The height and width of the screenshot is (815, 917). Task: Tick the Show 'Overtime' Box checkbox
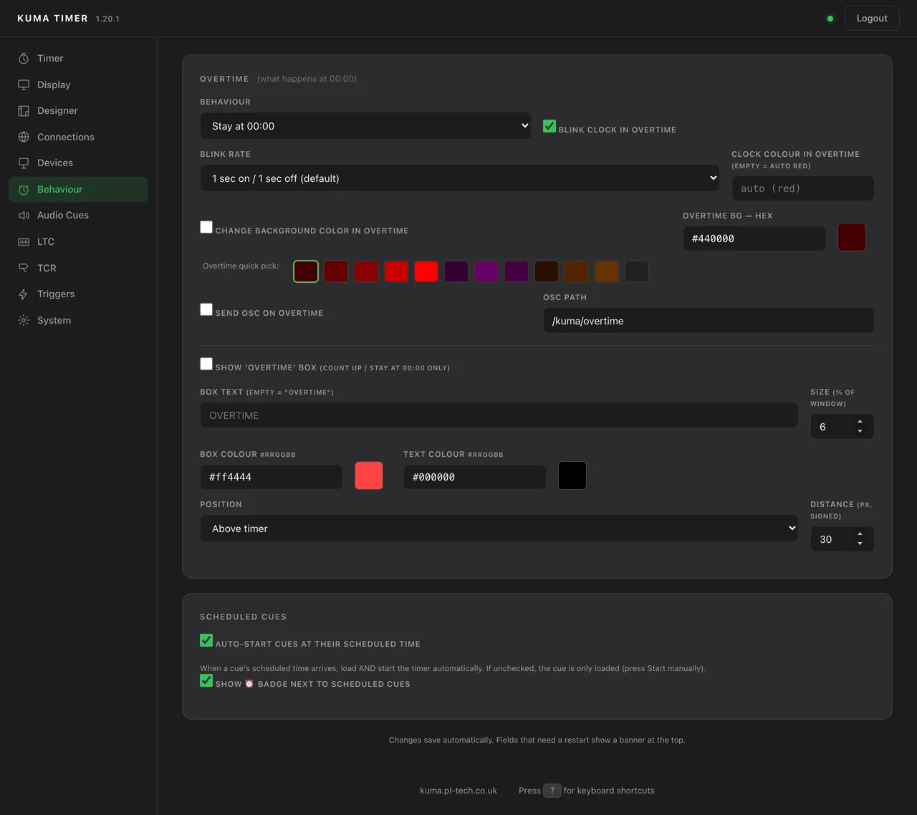coord(206,364)
